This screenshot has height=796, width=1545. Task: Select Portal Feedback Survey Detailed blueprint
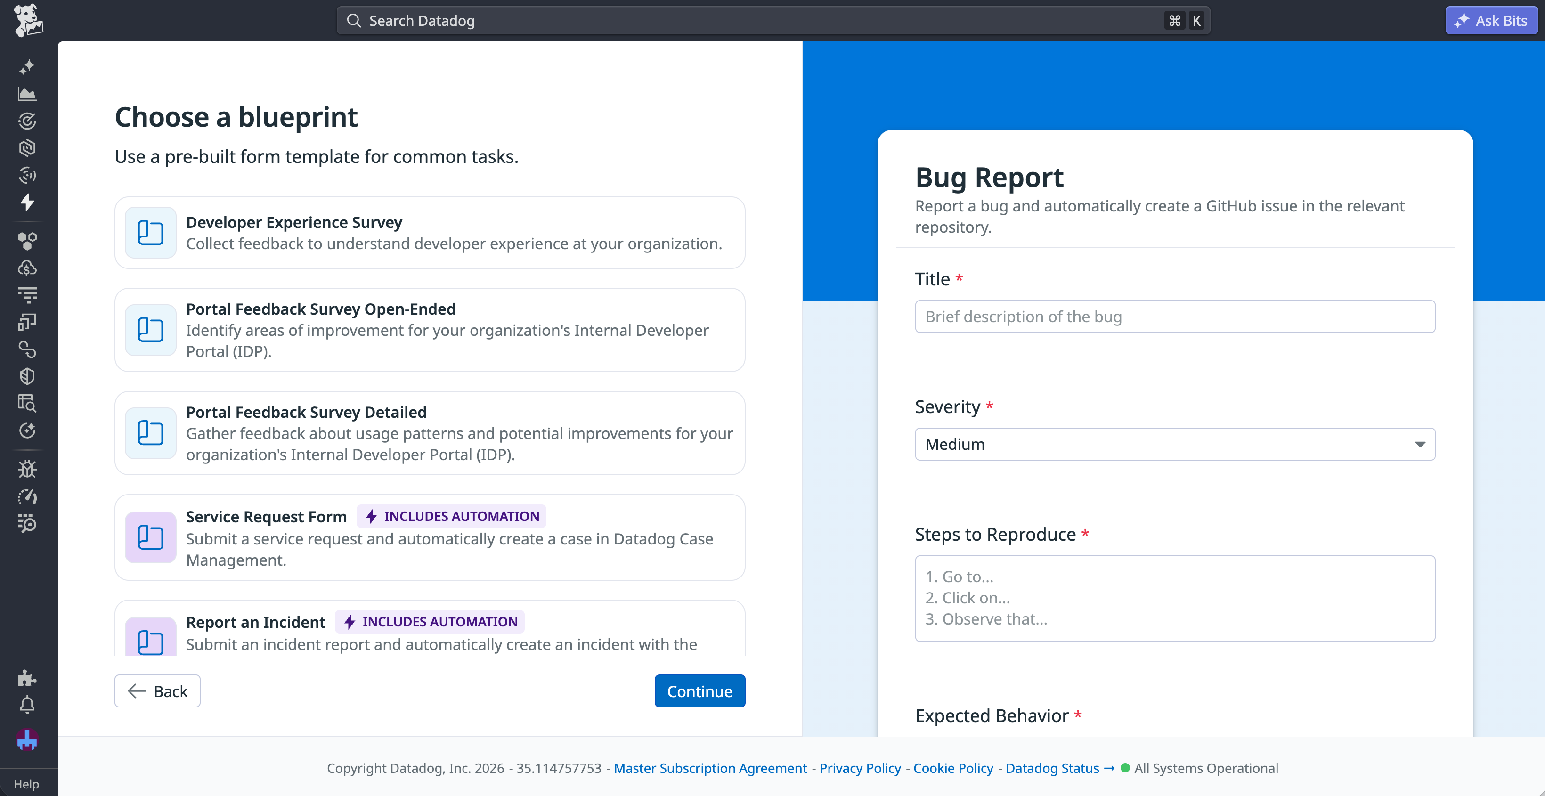(430, 433)
